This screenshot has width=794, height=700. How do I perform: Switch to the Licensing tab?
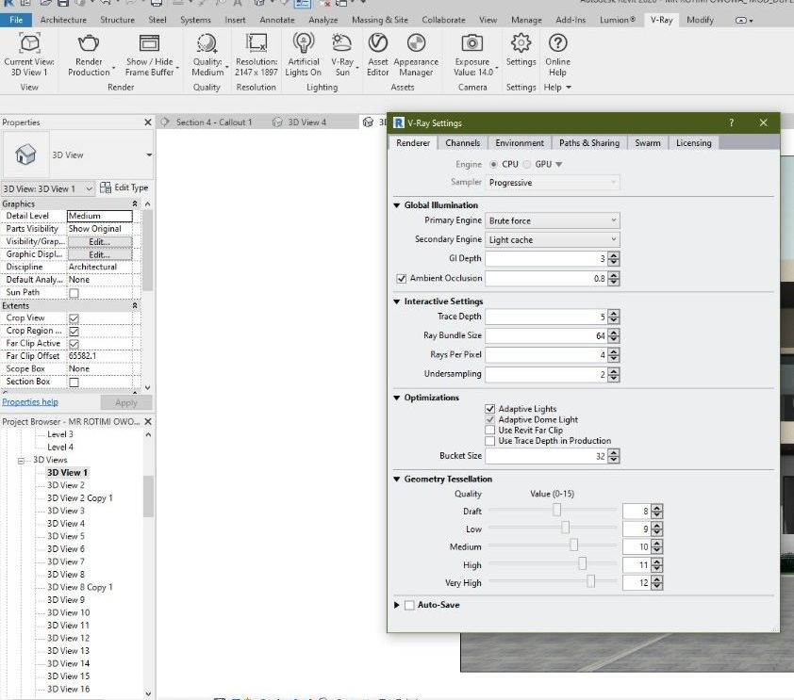coord(694,143)
